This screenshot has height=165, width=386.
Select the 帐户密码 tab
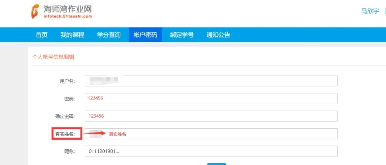pyautogui.click(x=145, y=35)
